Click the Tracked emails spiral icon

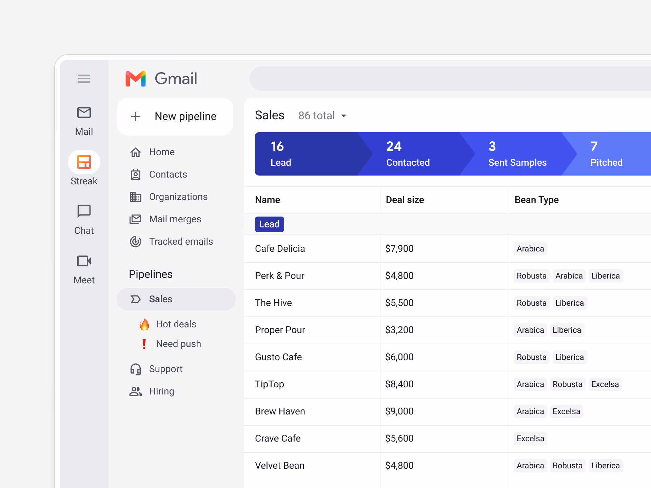click(x=136, y=242)
